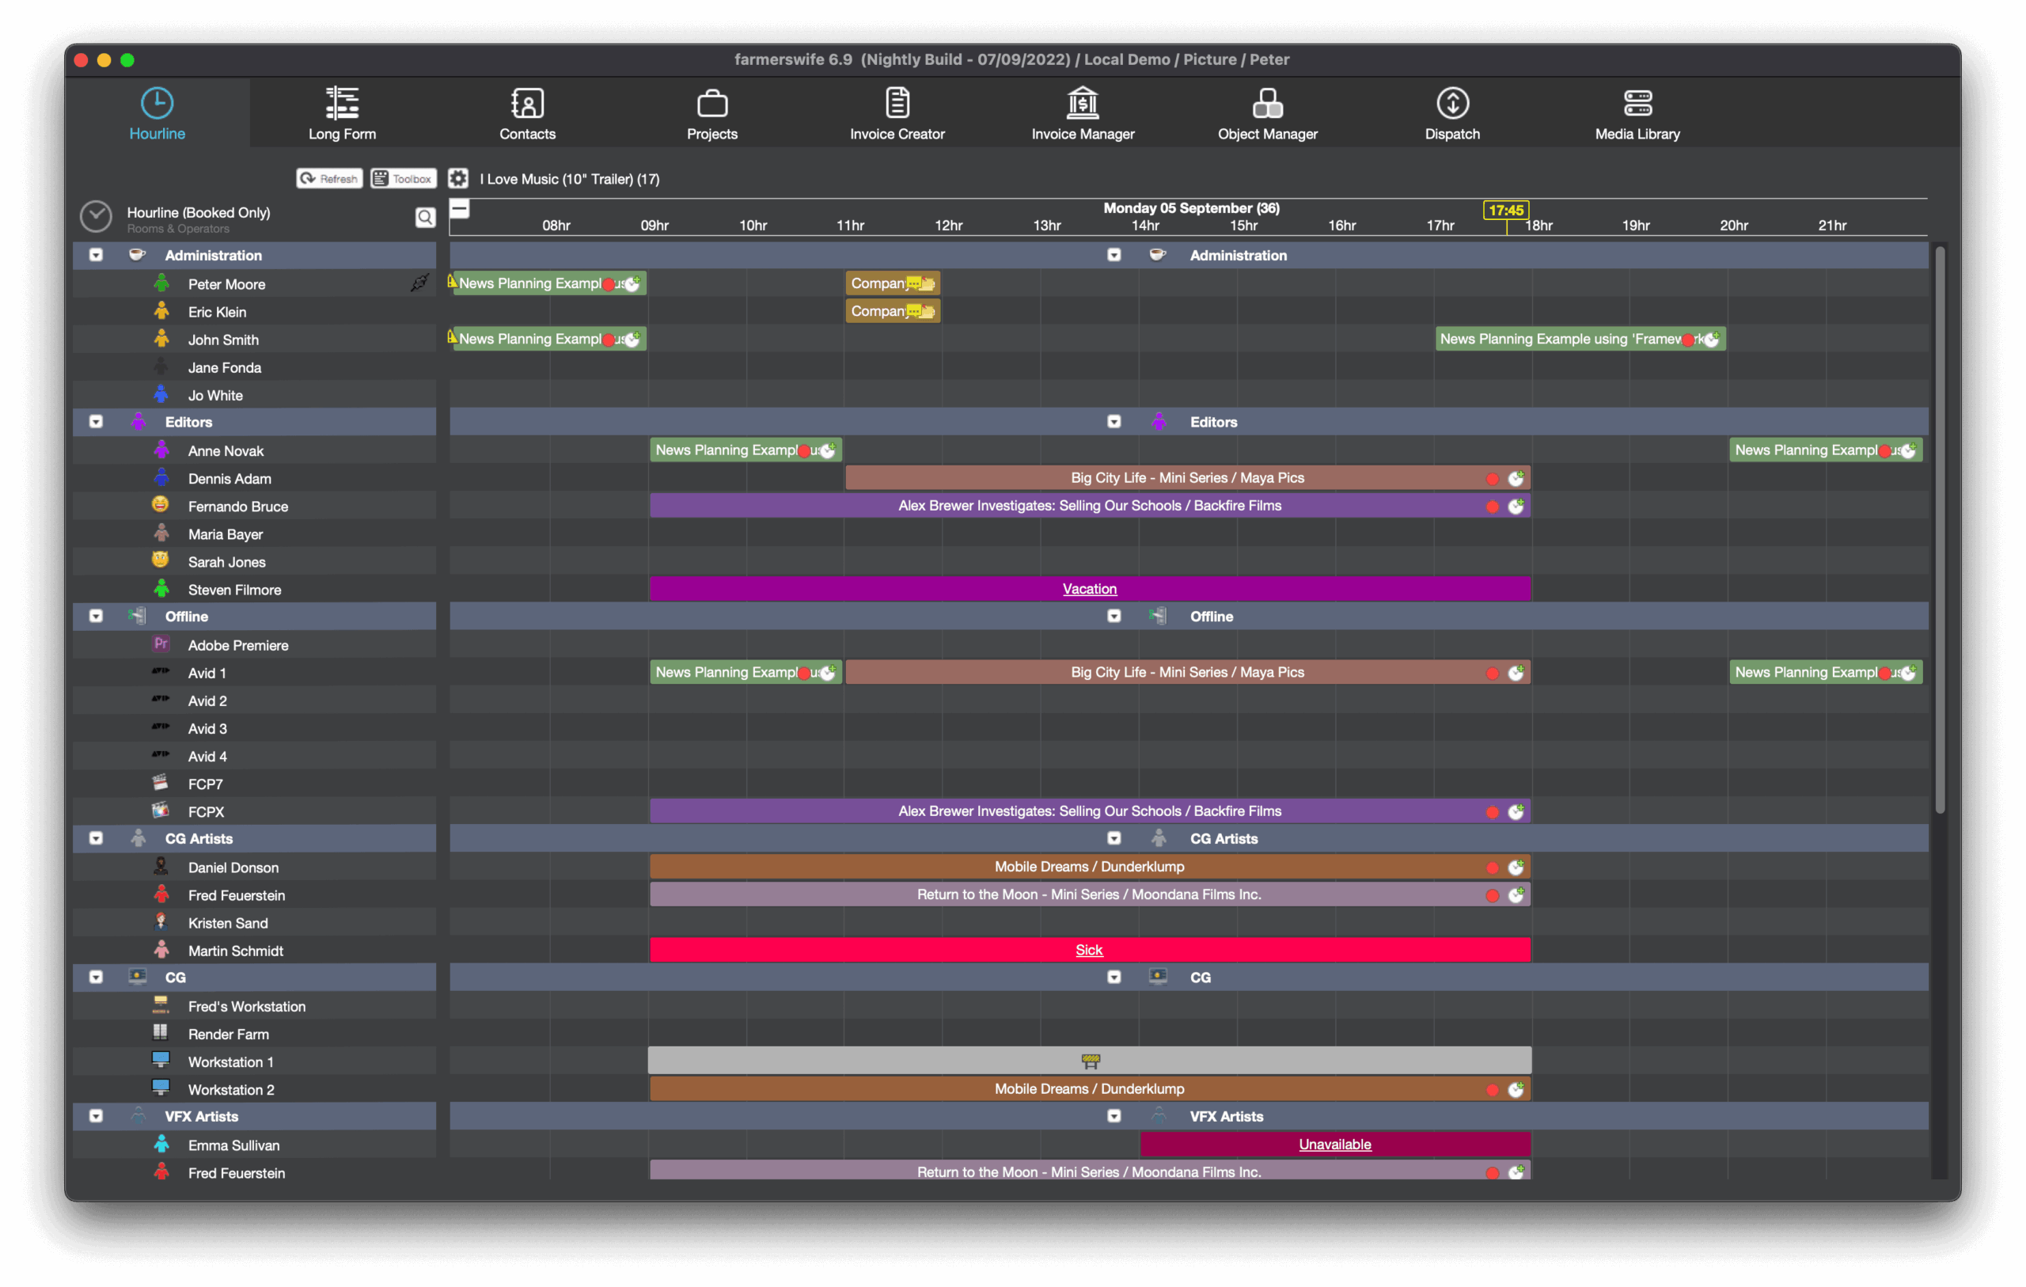Image resolution: width=2026 pixels, height=1287 pixels.
Task: Click the pin icon beside Peter Moore
Action: 419,283
